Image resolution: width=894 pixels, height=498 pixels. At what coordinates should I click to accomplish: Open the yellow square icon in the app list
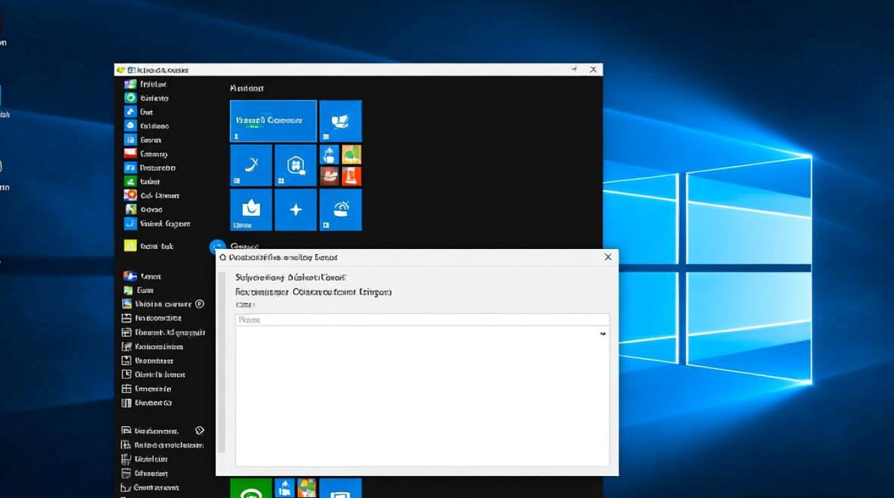[130, 246]
